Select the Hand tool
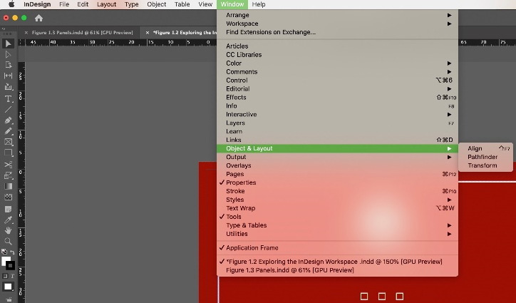516x303 pixels. point(9,230)
